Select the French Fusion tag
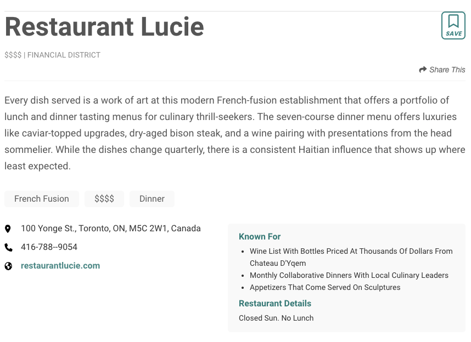The width and height of the screenshot is (471, 342). [x=42, y=199]
